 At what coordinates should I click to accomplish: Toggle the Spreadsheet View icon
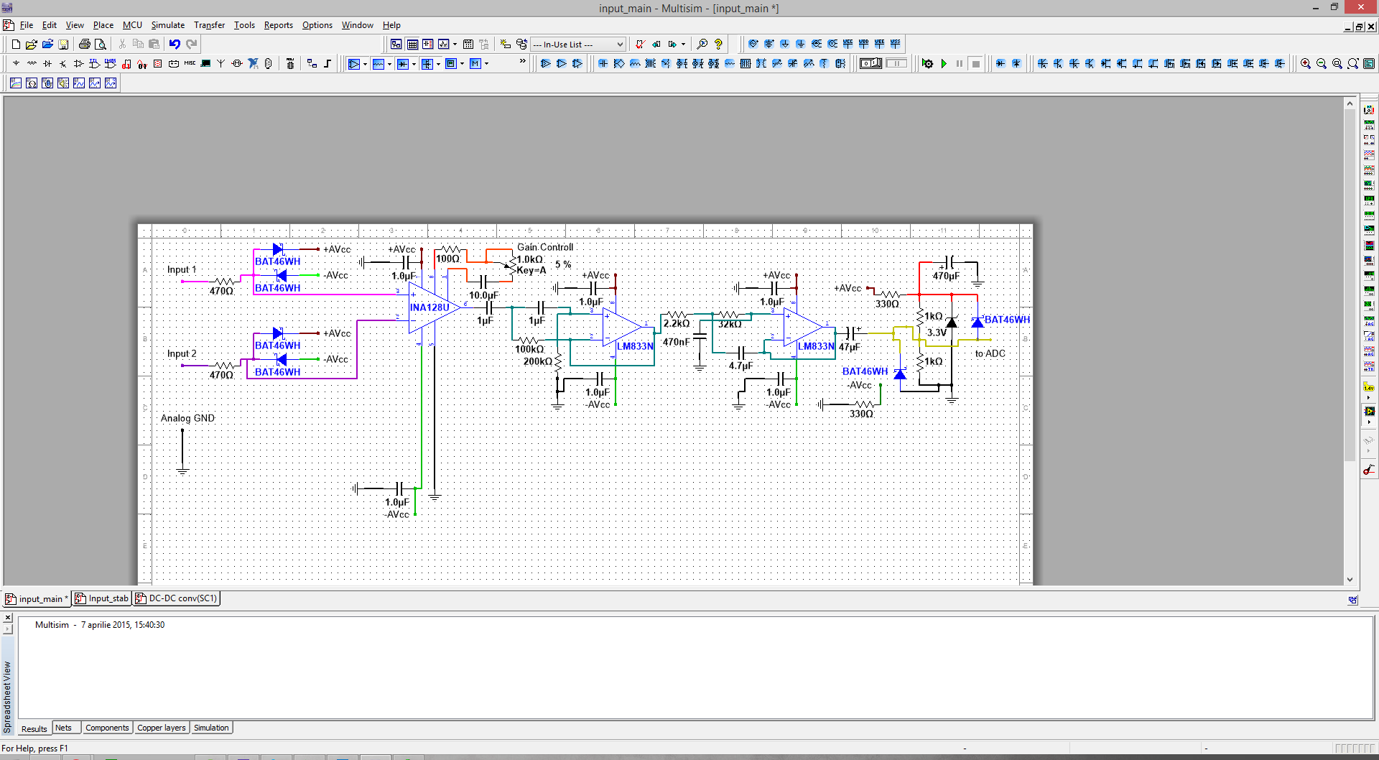coord(412,45)
